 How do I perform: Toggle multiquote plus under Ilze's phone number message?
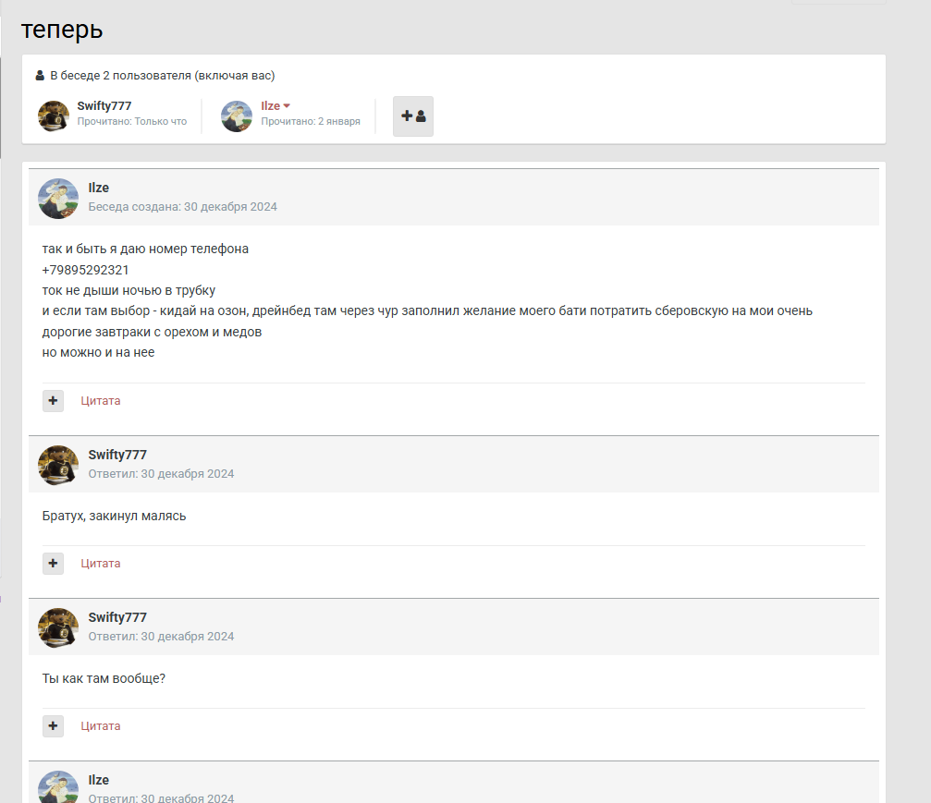click(x=53, y=401)
